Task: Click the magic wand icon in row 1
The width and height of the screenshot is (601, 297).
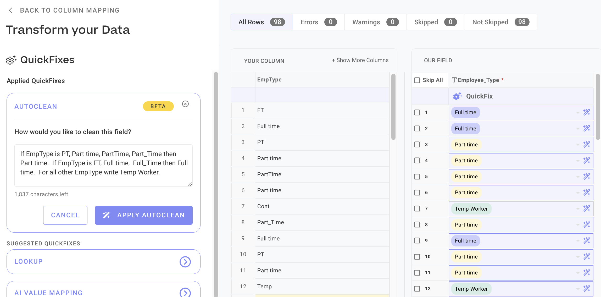Action: [x=587, y=112]
